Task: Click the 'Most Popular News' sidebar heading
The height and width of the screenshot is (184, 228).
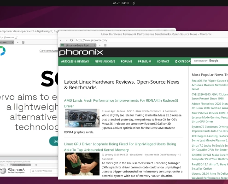Action: (x=210, y=75)
